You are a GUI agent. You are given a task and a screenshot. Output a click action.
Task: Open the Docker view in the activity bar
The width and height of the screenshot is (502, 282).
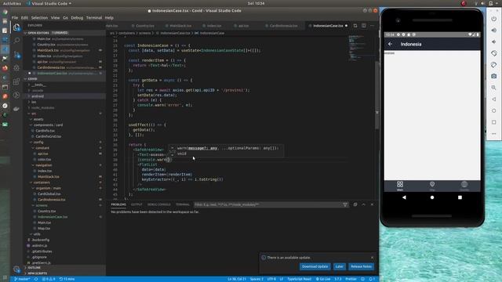[x=16, y=109]
